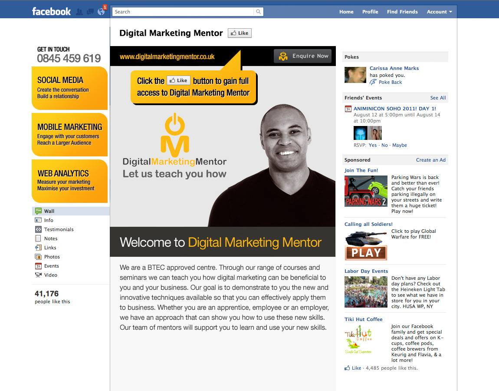Click the Tiki Hut Coffee logo image
Screen dimensions: 499x391
click(x=359, y=339)
